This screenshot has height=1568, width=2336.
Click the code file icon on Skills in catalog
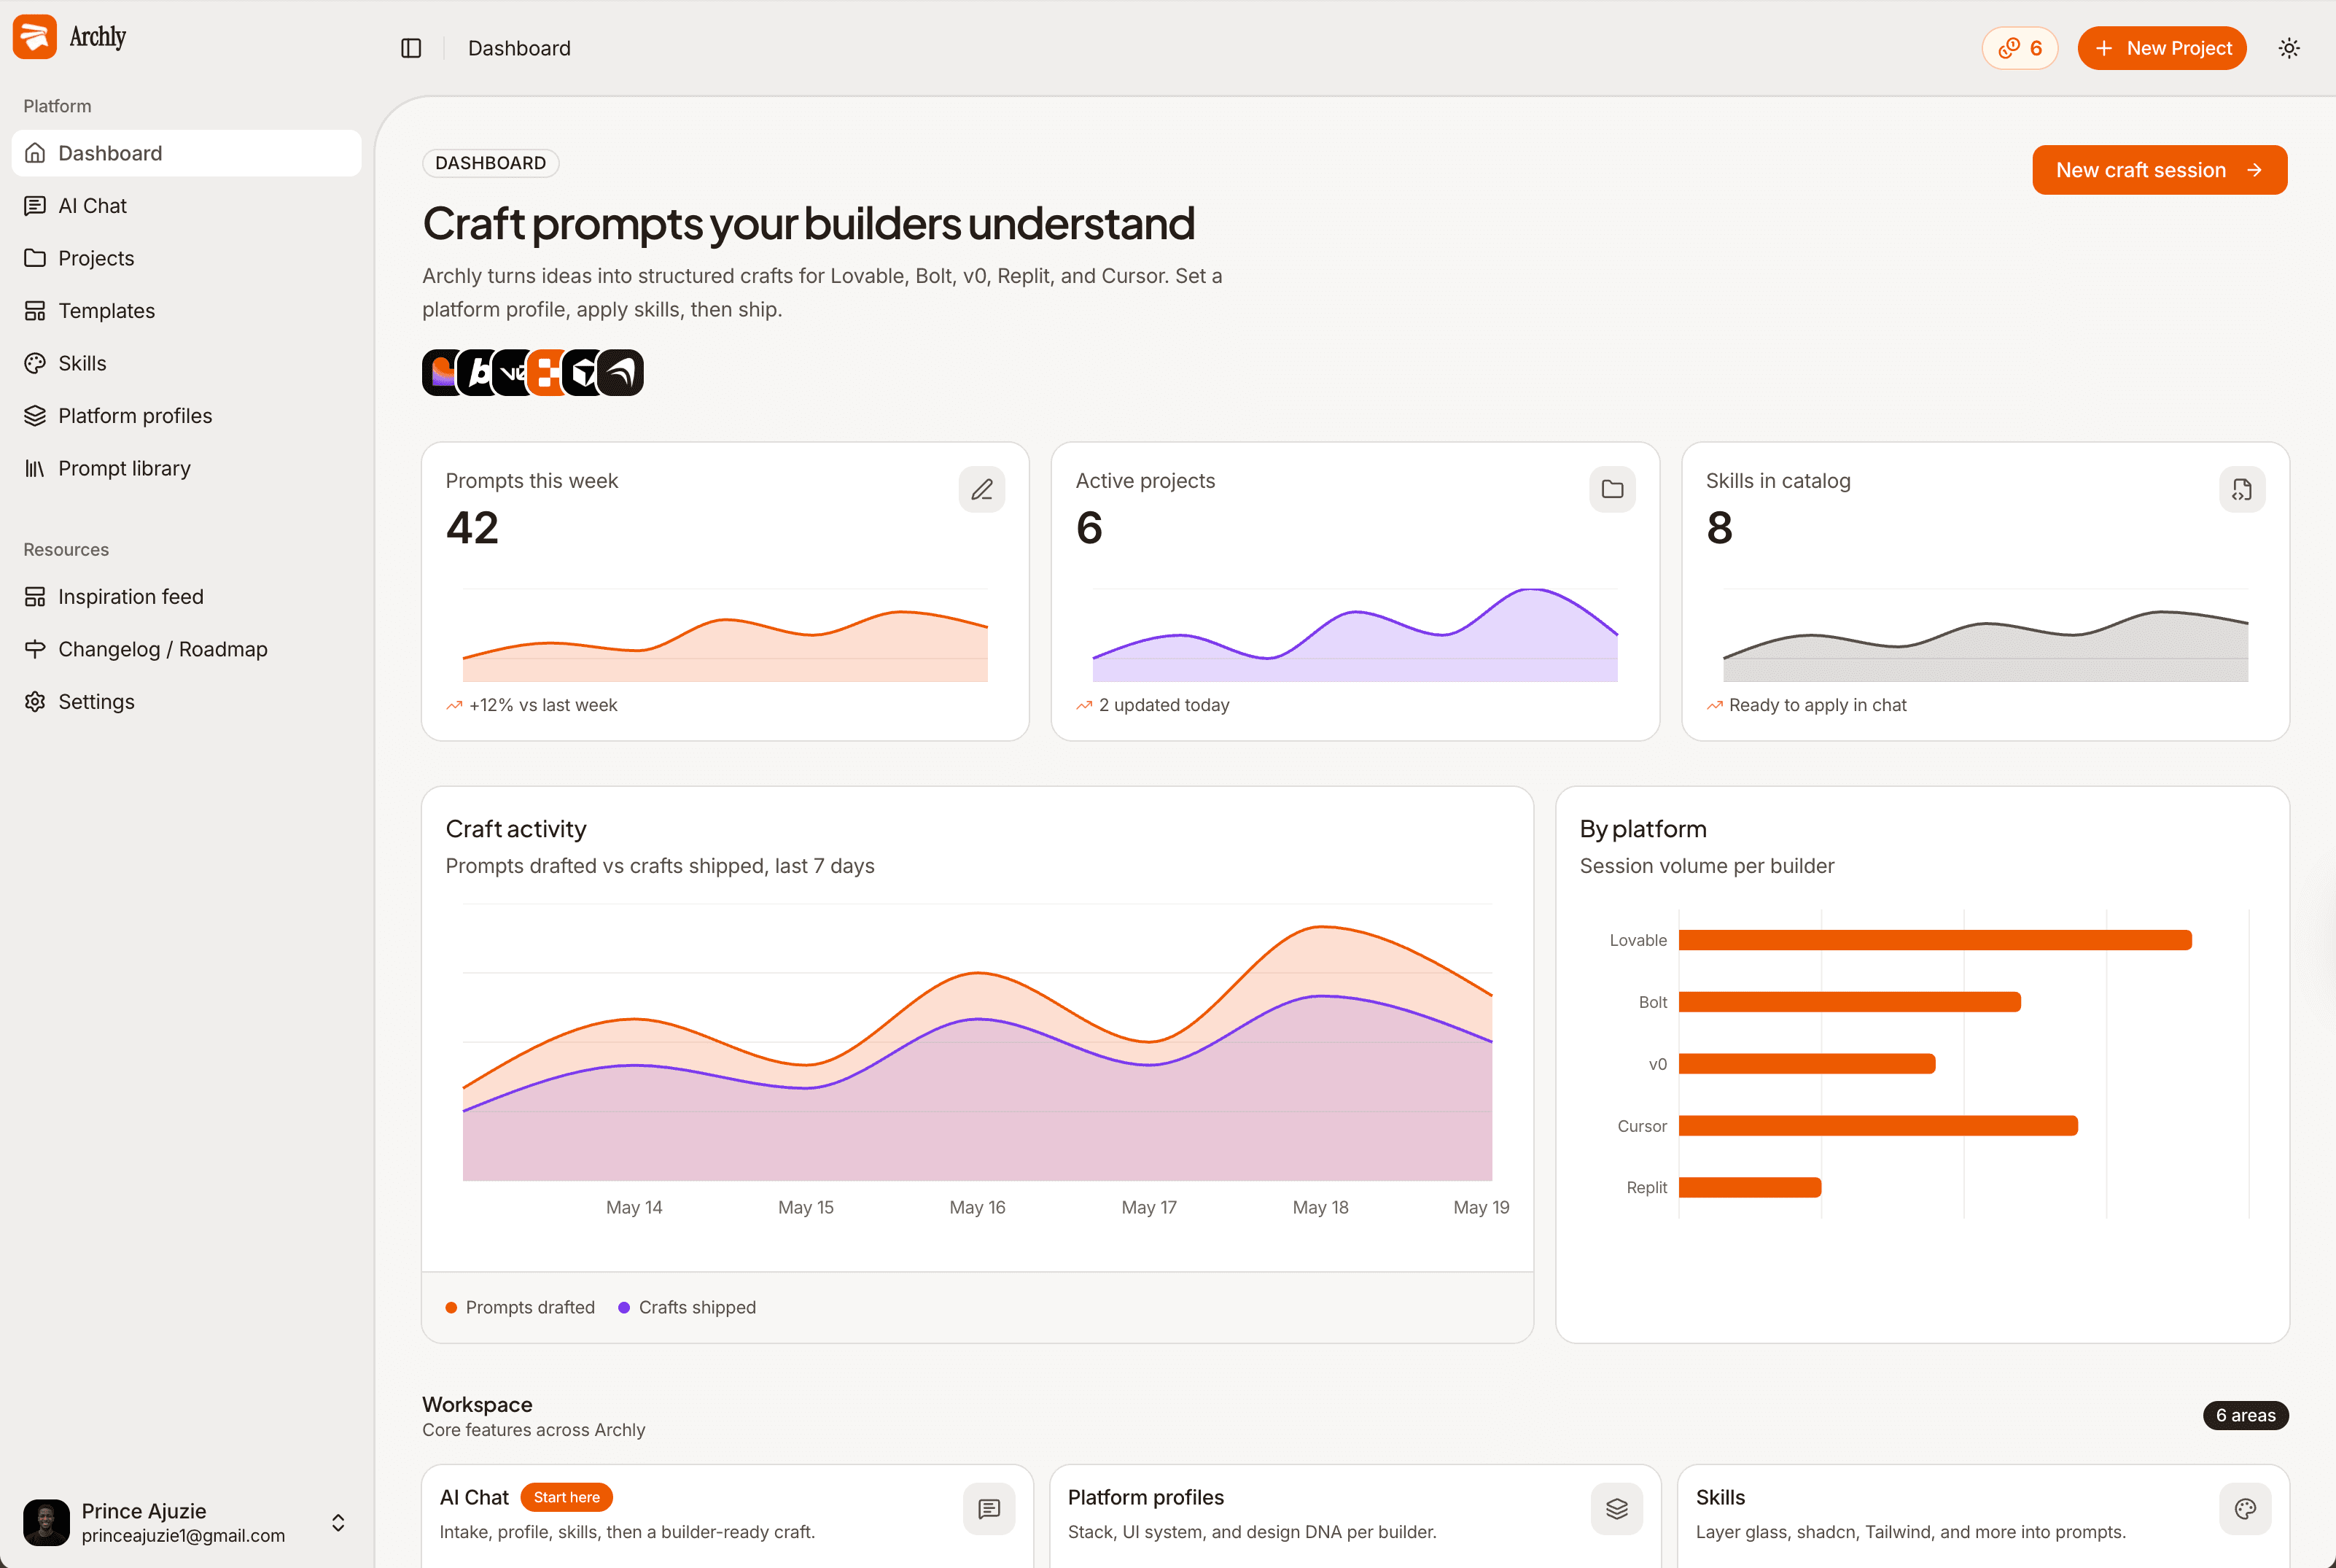[x=2242, y=489]
